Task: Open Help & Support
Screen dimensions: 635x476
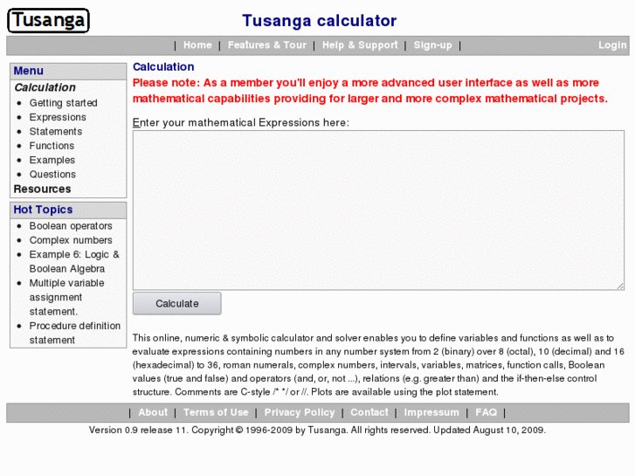Action: click(x=360, y=45)
